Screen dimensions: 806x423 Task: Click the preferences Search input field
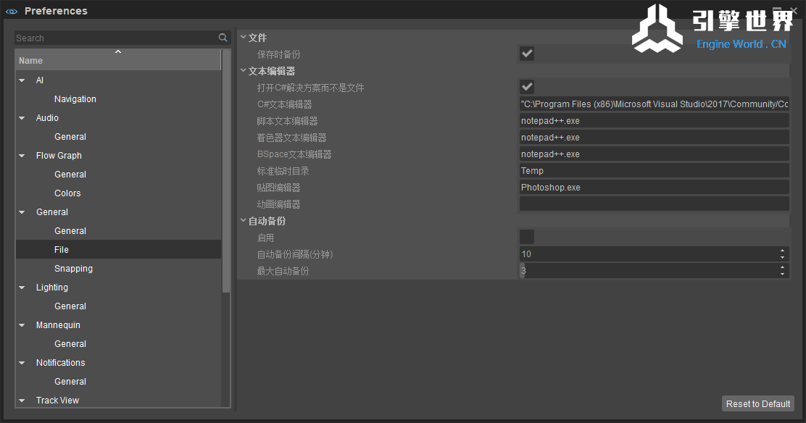click(116, 38)
